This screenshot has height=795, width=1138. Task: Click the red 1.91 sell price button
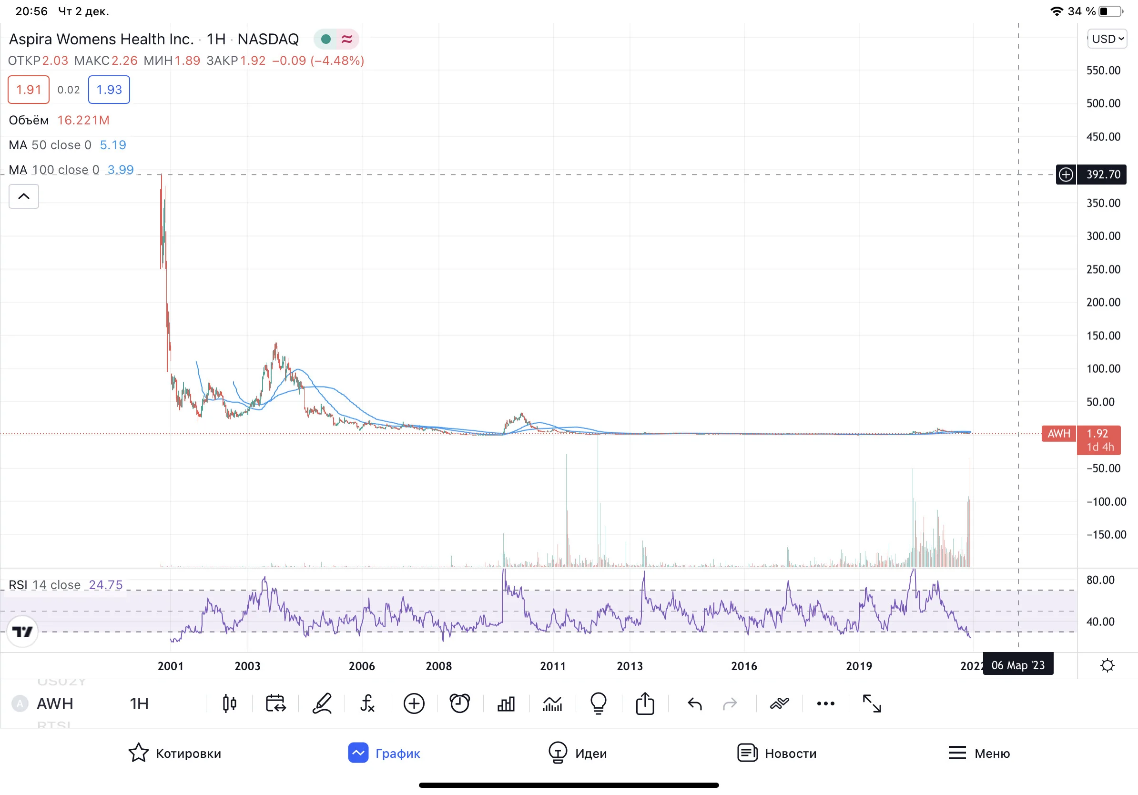click(29, 90)
